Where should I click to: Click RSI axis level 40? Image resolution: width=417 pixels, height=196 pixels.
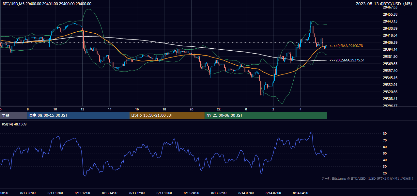(x=385, y=160)
